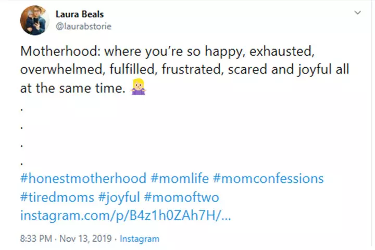Viewport: 375px width, 250px height.
Task: Click the Instagram source label
Action: (x=140, y=239)
